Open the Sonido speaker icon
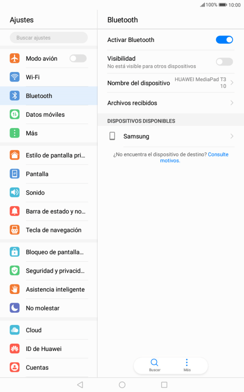The image size is (244, 392). (x=15, y=192)
